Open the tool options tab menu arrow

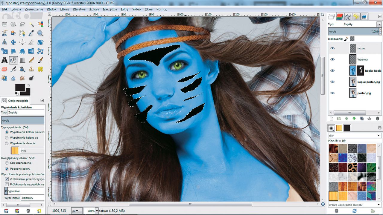point(42,101)
